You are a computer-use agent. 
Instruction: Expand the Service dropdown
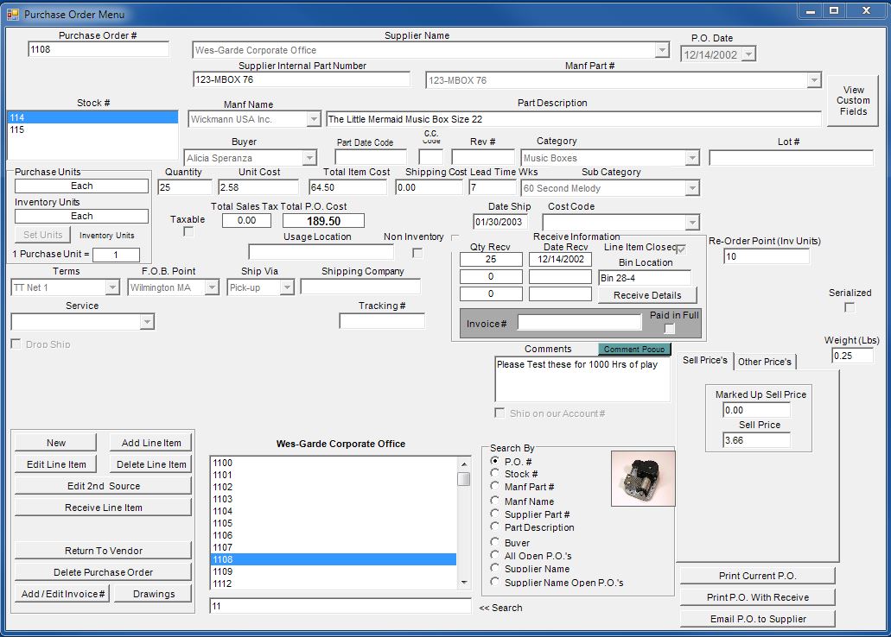(x=147, y=322)
